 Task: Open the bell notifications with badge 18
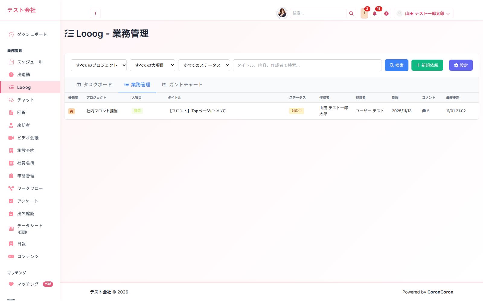[375, 14]
